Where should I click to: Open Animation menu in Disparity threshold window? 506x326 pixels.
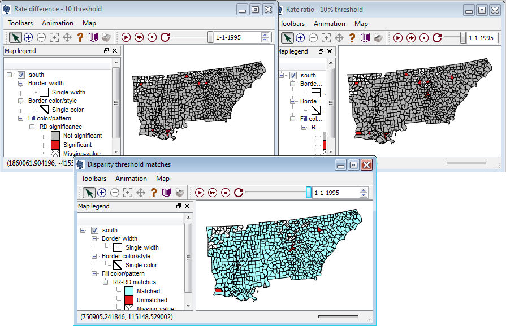tap(131, 179)
